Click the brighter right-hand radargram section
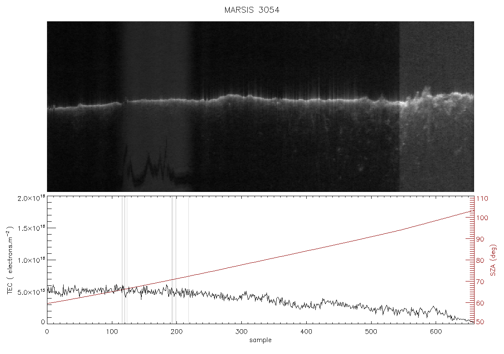The height and width of the screenshot is (354, 504). click(437, 107)
